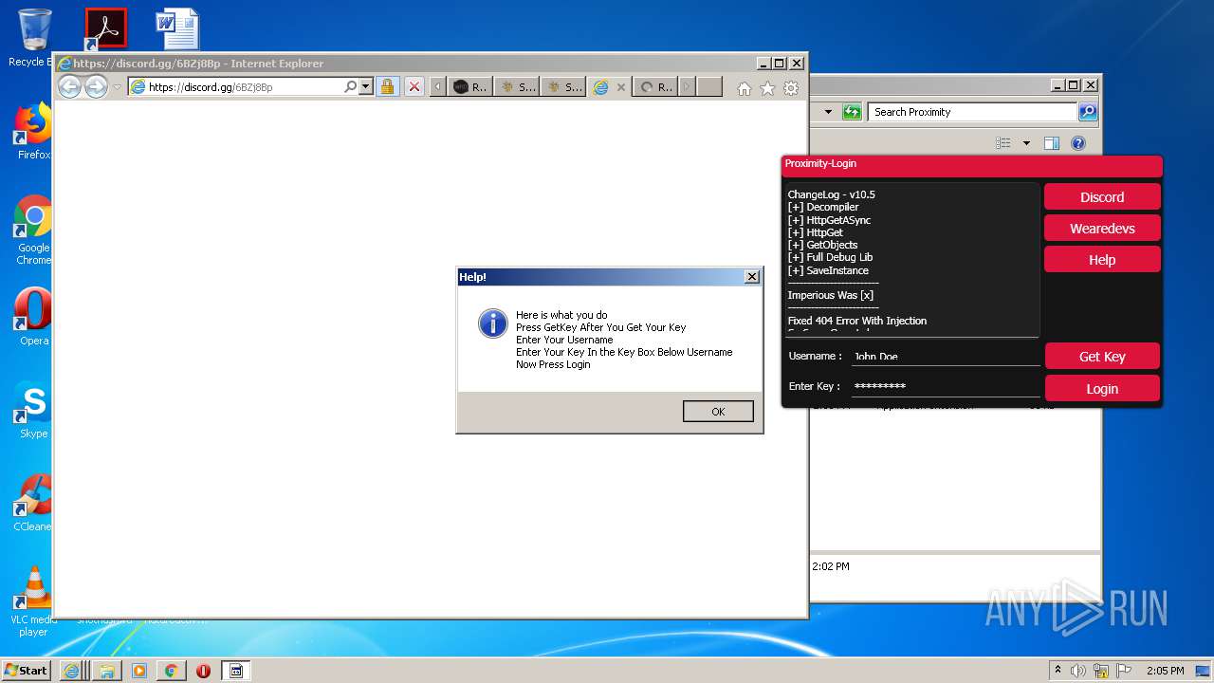The image size is (1214, 683).
Task: Click OK in the Help! dialog
Action: 718,412
